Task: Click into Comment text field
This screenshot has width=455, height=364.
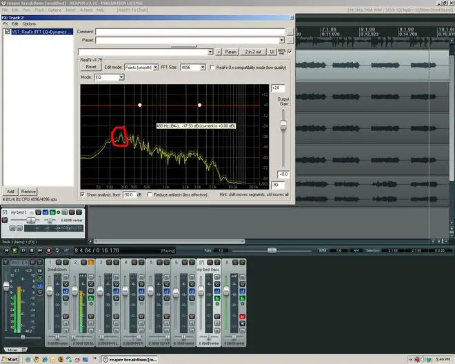Action: [190, 31]
